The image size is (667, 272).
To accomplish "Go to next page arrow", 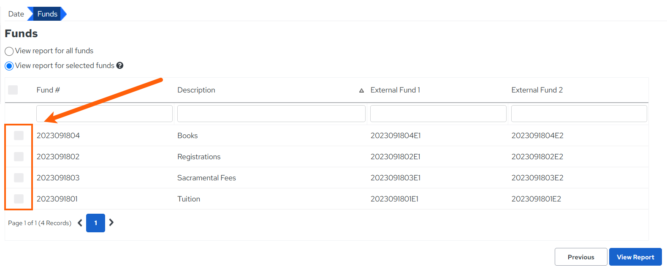I will (x=111, y=222).
